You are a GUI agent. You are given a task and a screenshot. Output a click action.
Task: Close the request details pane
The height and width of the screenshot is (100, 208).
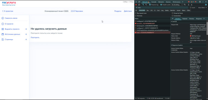pos(173,19)
